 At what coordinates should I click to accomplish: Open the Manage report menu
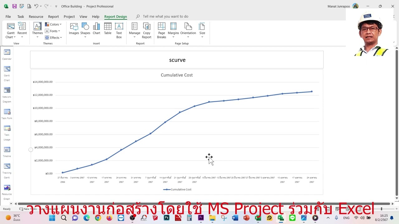[x=135, y=30]
